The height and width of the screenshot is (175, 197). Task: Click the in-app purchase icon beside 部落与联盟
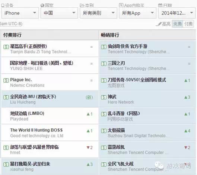6,147
